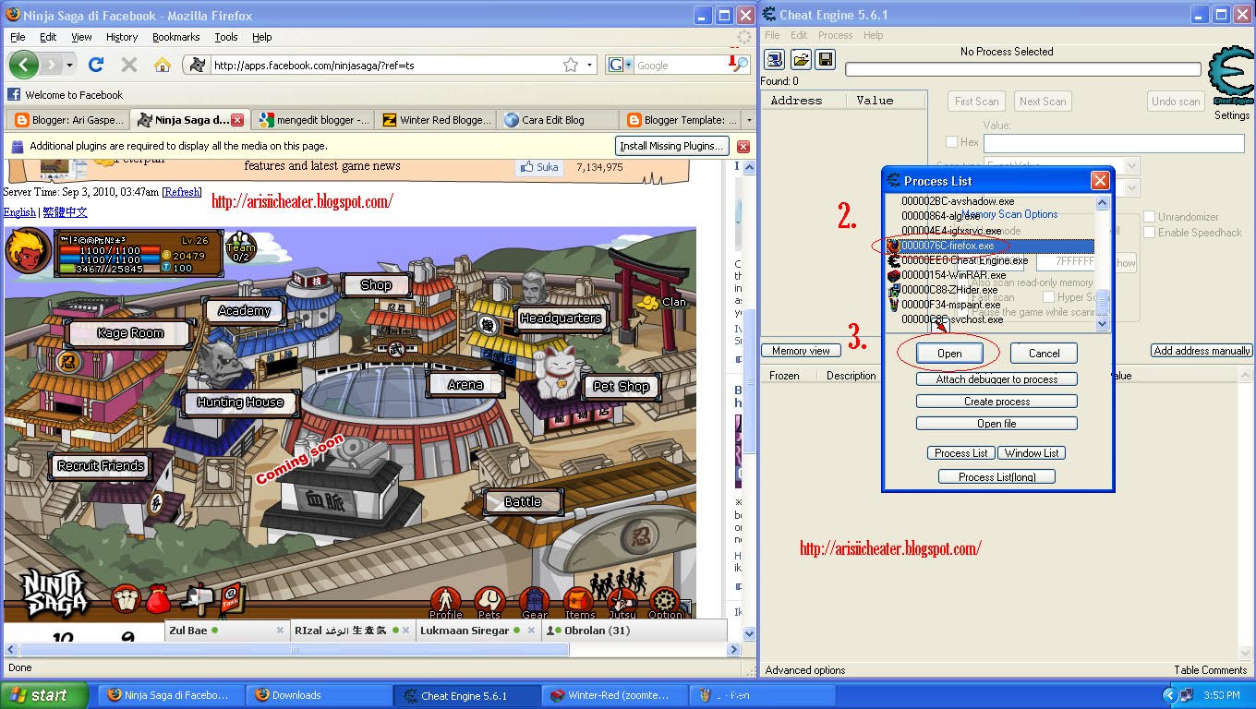Toggle Enable Speedhack checkbox
1256x709 pixels.
1150,233
